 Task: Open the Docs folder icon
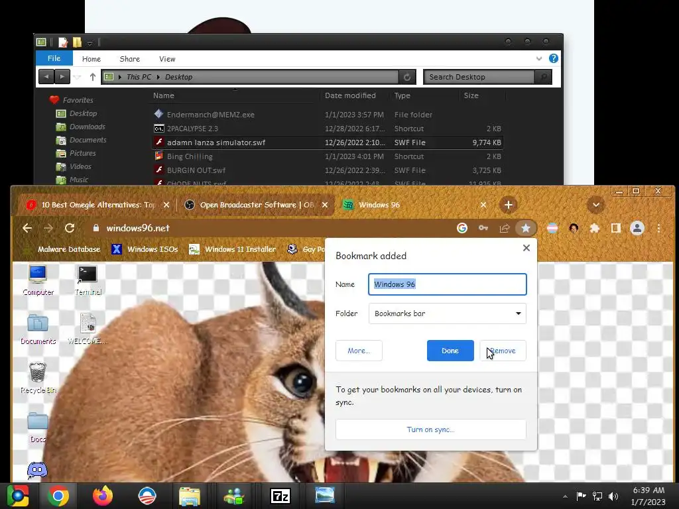[x=38, y=427]
